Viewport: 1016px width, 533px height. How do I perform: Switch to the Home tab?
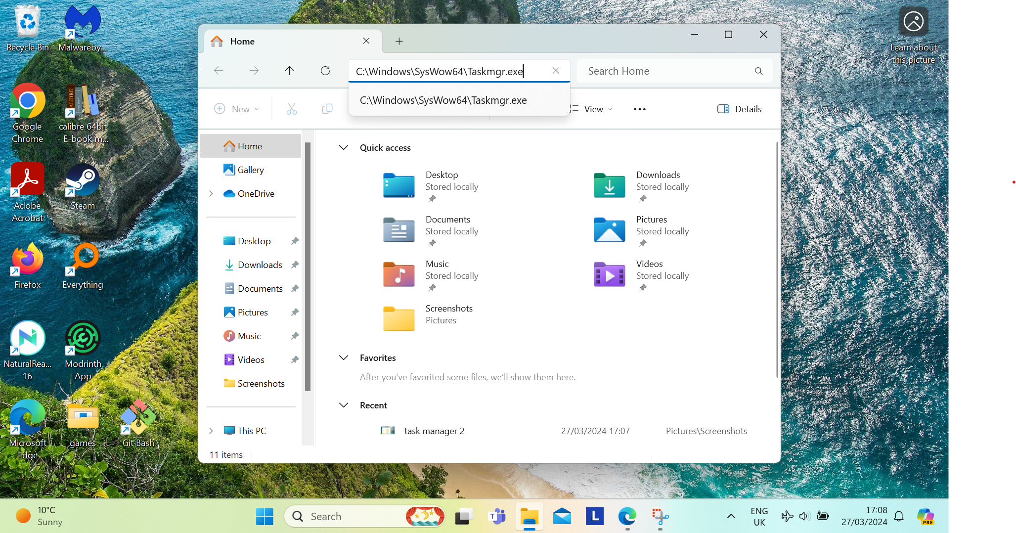pyautogui.click(x=242, y=41)
